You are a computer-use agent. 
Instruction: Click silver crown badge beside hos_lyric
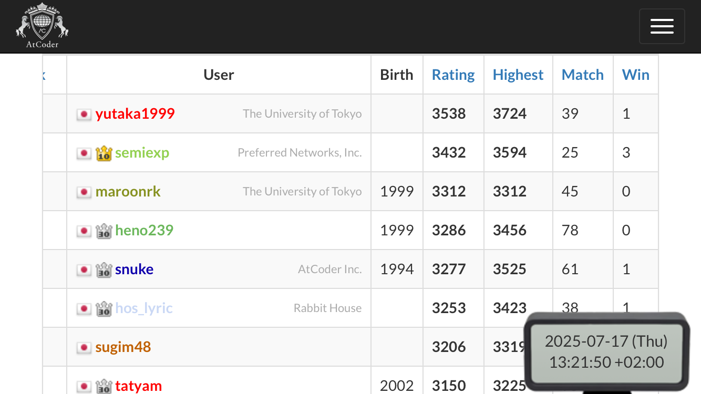104,308
